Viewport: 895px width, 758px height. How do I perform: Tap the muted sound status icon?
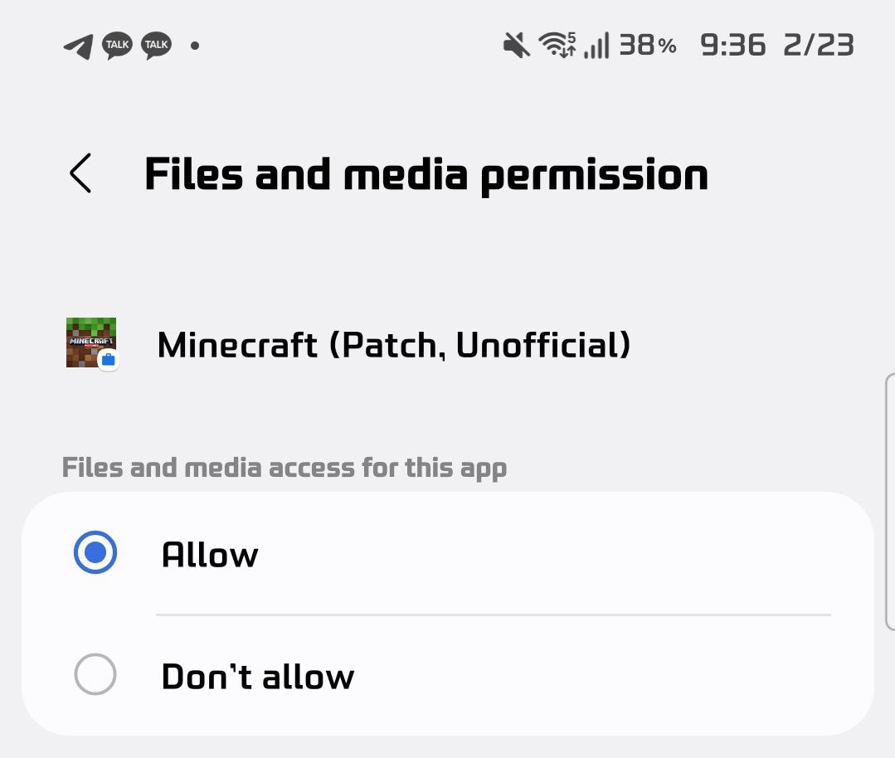517,45
